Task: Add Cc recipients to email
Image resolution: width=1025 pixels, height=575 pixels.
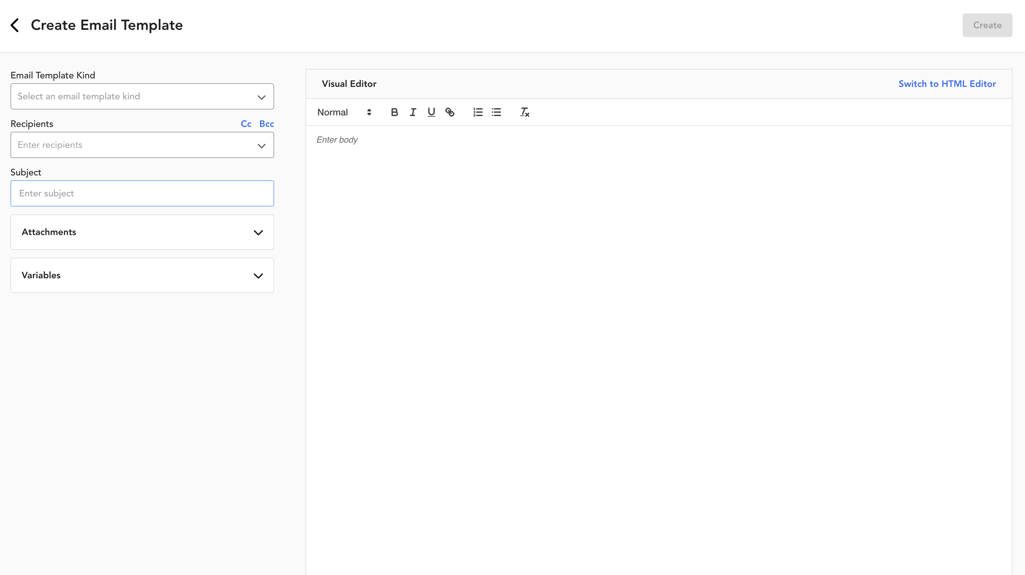Action: pos(246,124)
